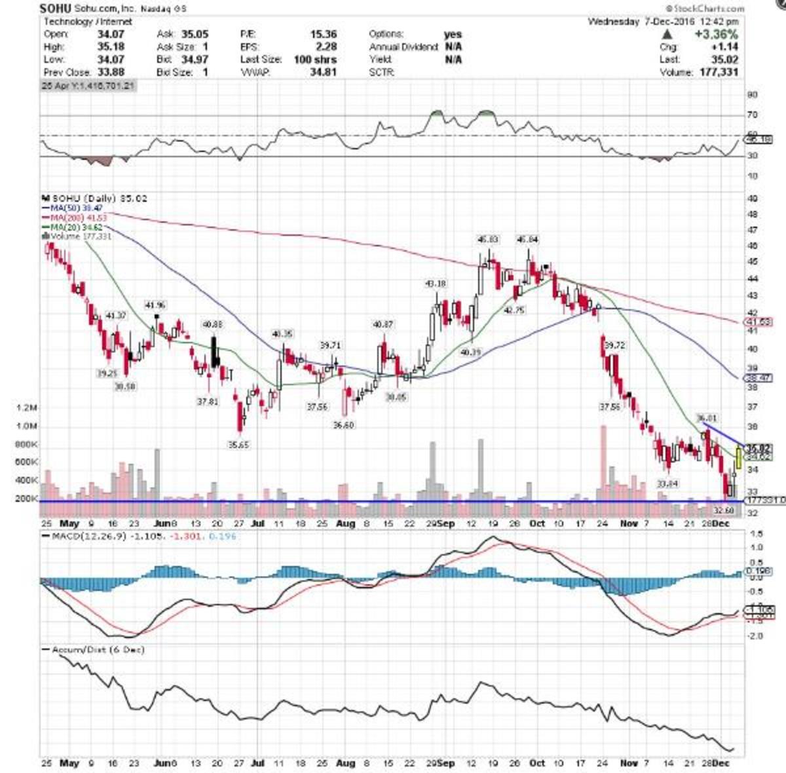This screenshot has width=786, height=773.
Task: Click the 40.88 June high label
Action: (212, 324)
